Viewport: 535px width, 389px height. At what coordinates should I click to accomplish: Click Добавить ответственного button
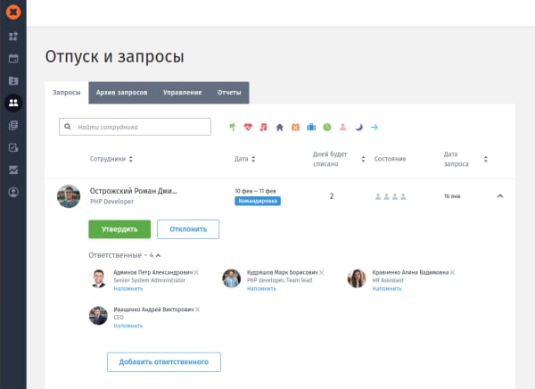(164, 362)
